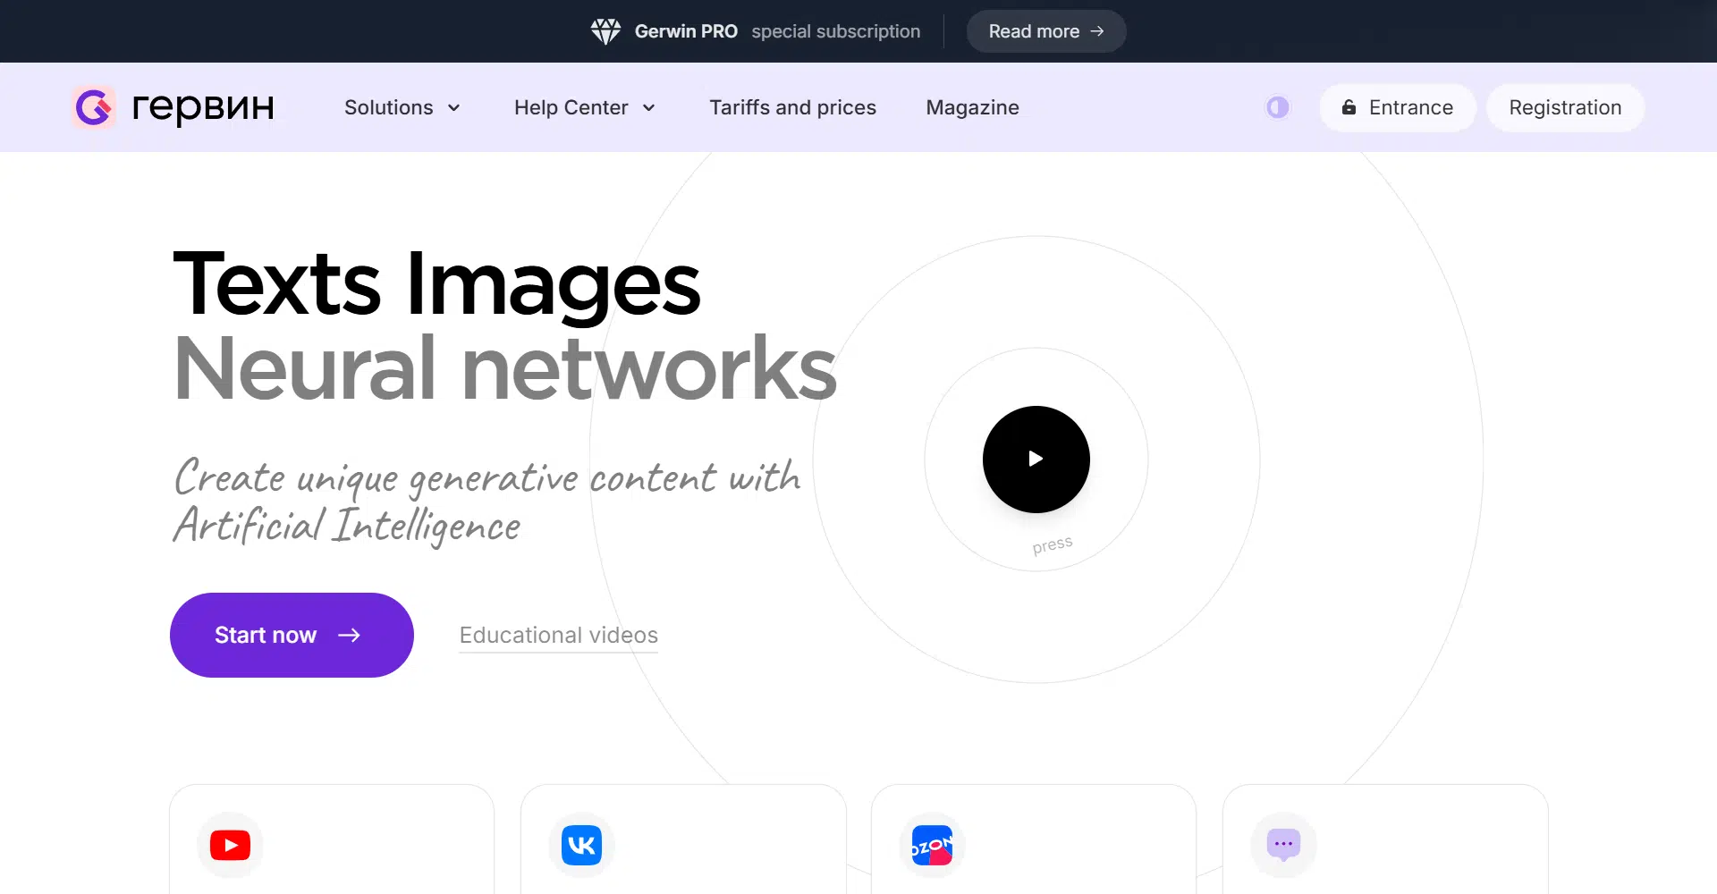Click the Registration button
The height and width of the screenshot is (894, 1717).
tap(1564, 107)
